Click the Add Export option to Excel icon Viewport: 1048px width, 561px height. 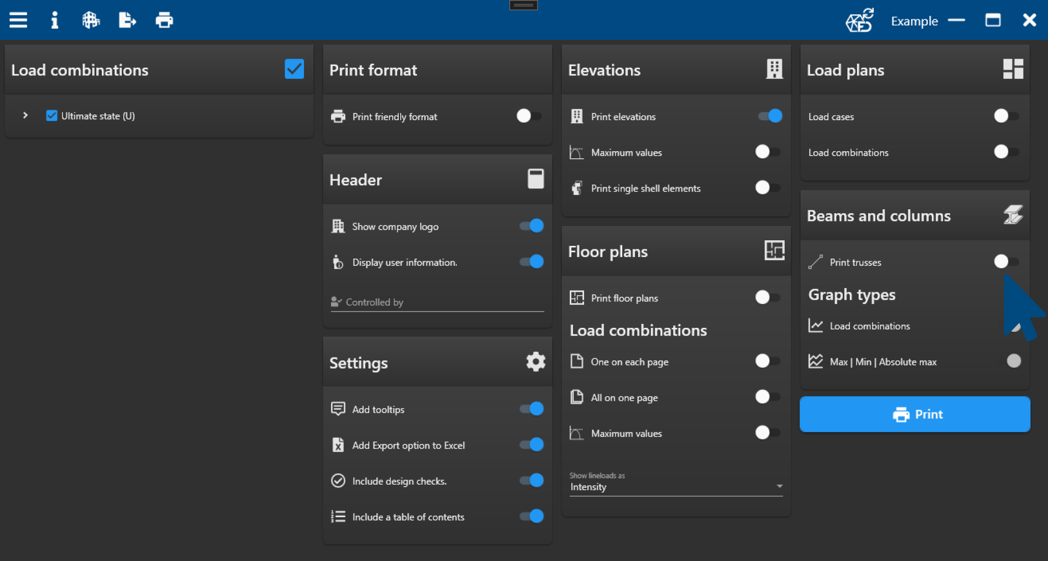click(338, 445)
